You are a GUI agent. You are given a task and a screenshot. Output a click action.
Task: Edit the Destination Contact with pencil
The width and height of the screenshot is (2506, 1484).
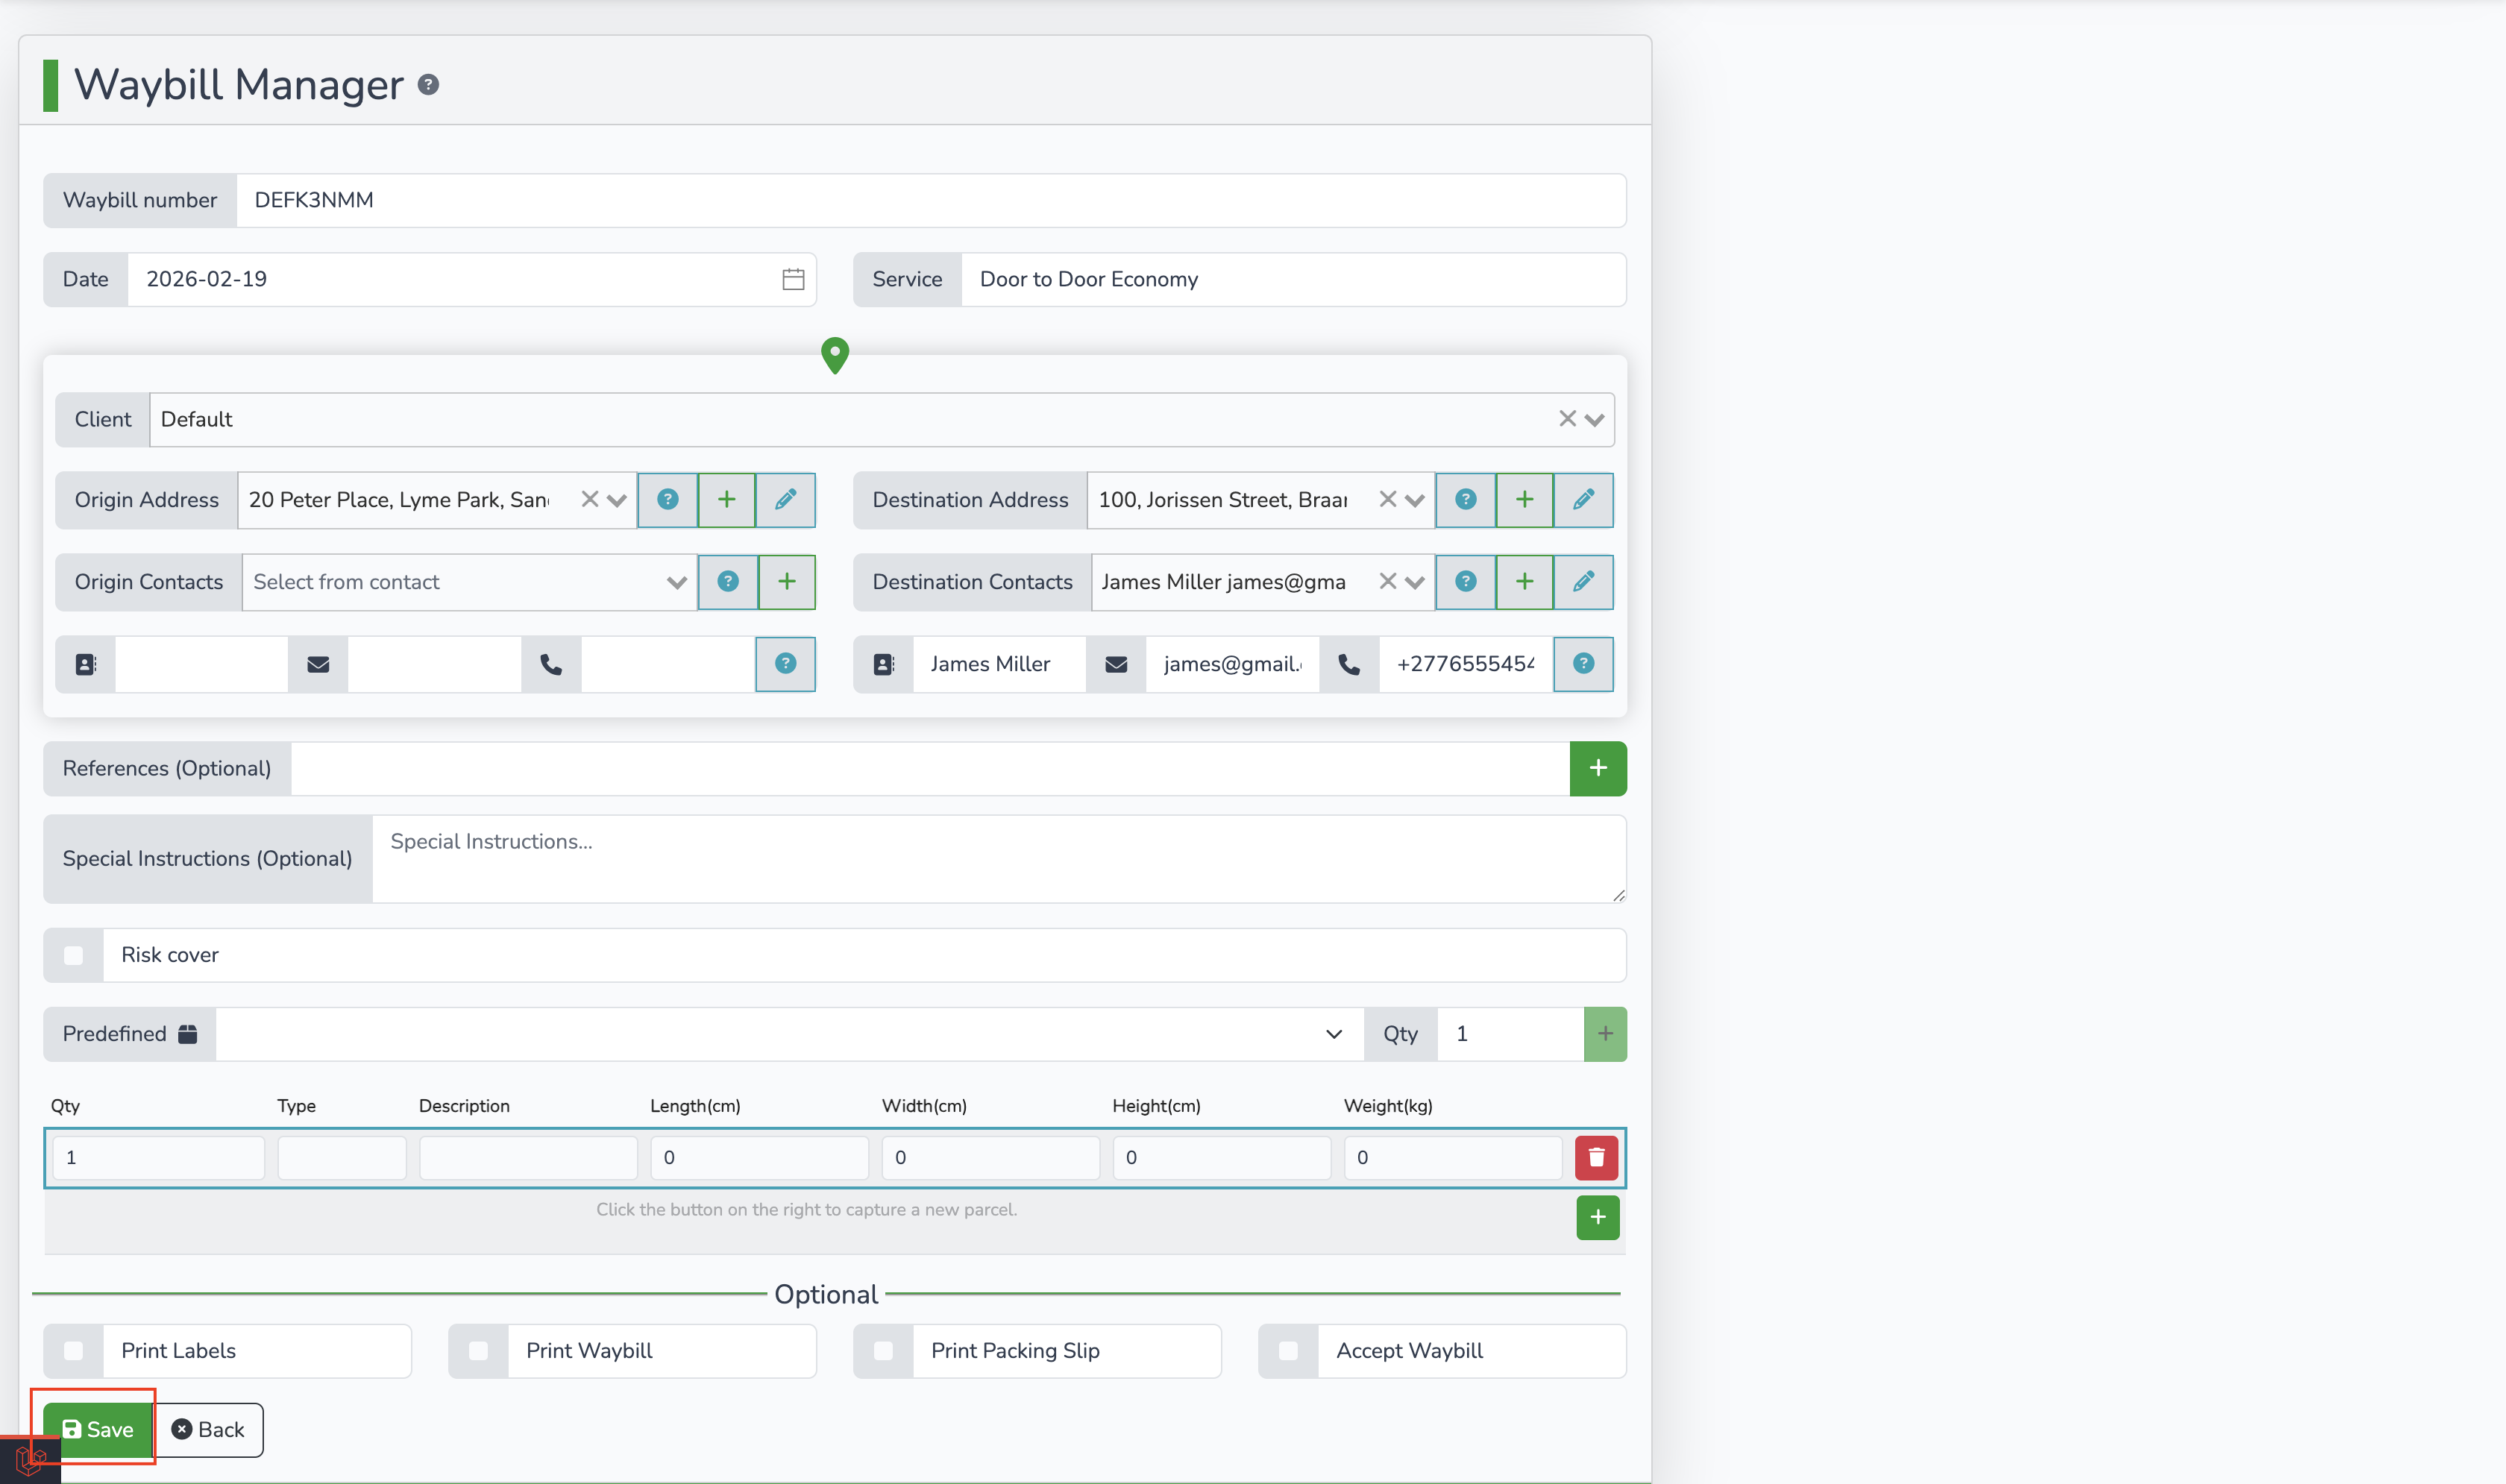(x=1584, y=582)
